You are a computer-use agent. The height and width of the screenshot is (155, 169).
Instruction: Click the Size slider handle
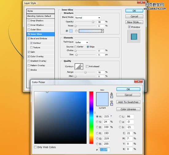77,55
